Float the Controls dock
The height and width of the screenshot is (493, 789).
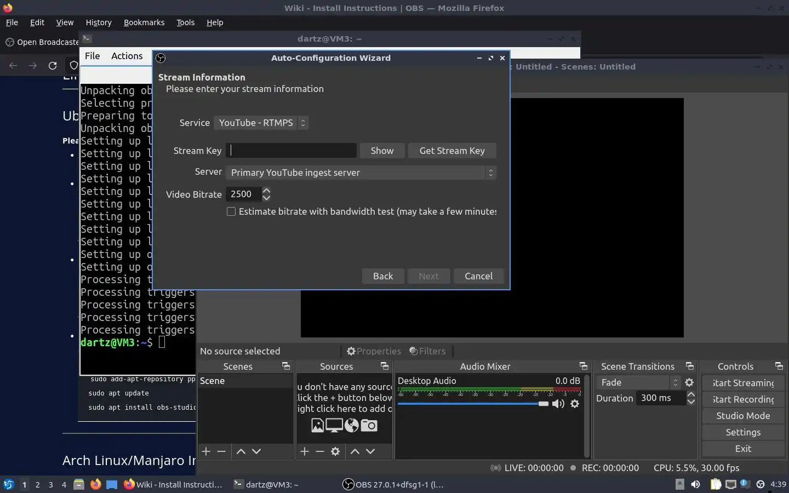tap(779, 366)
